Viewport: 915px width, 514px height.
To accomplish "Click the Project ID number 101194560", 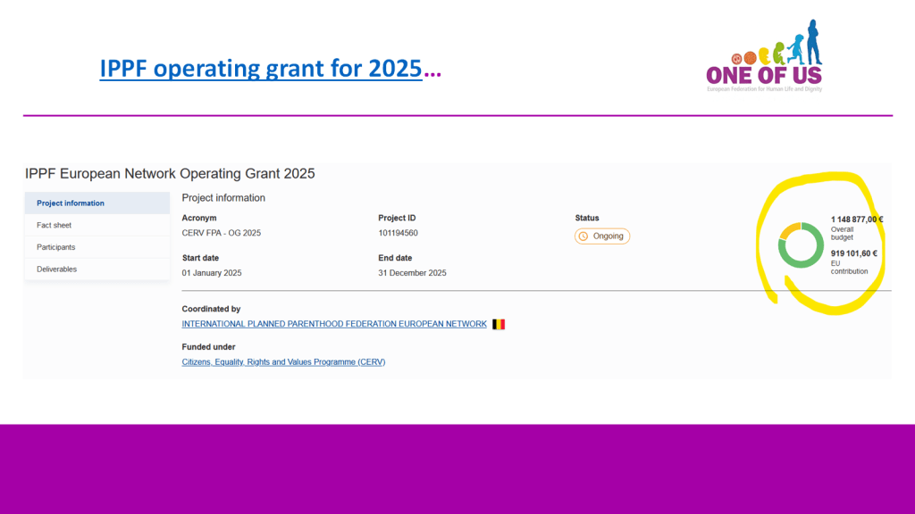I will click(x=398, y=233).
